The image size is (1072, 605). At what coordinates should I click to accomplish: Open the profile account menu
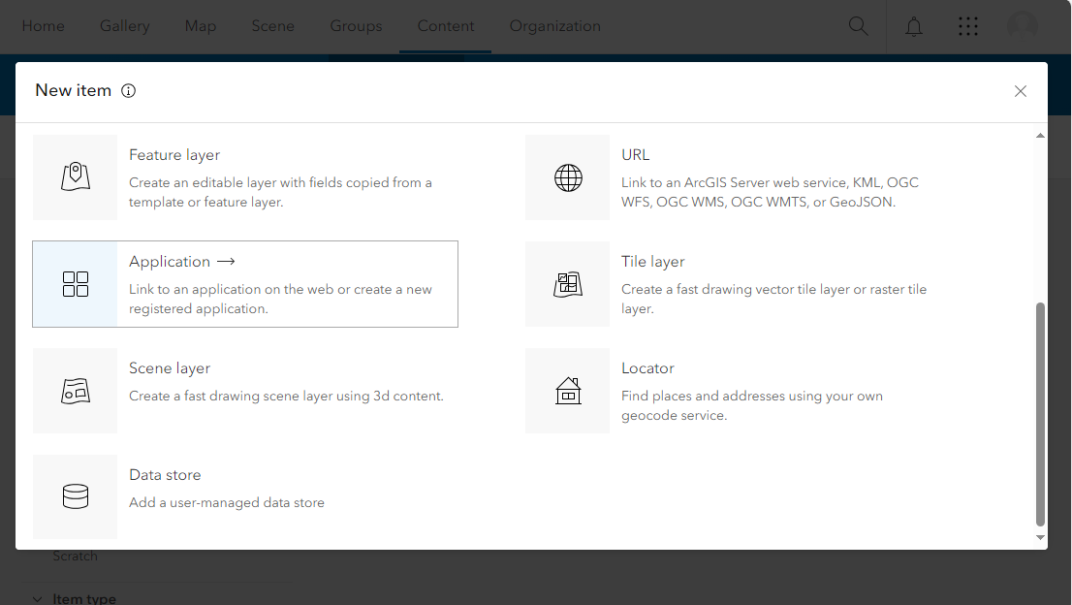pos(1023,26)
